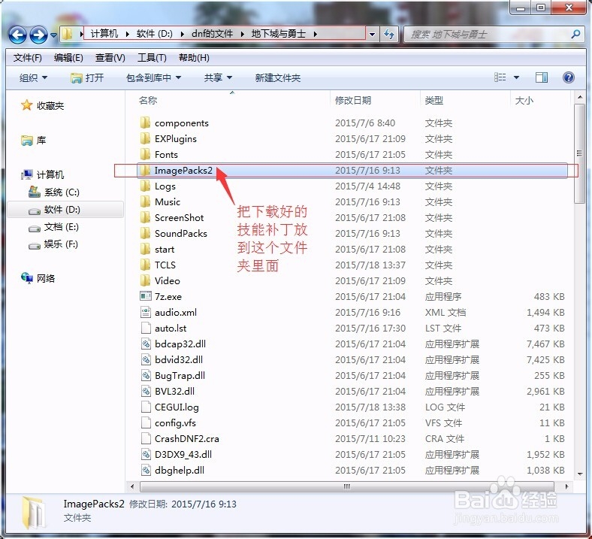Click the horizontal scrollbar thumb

[346, 486]
